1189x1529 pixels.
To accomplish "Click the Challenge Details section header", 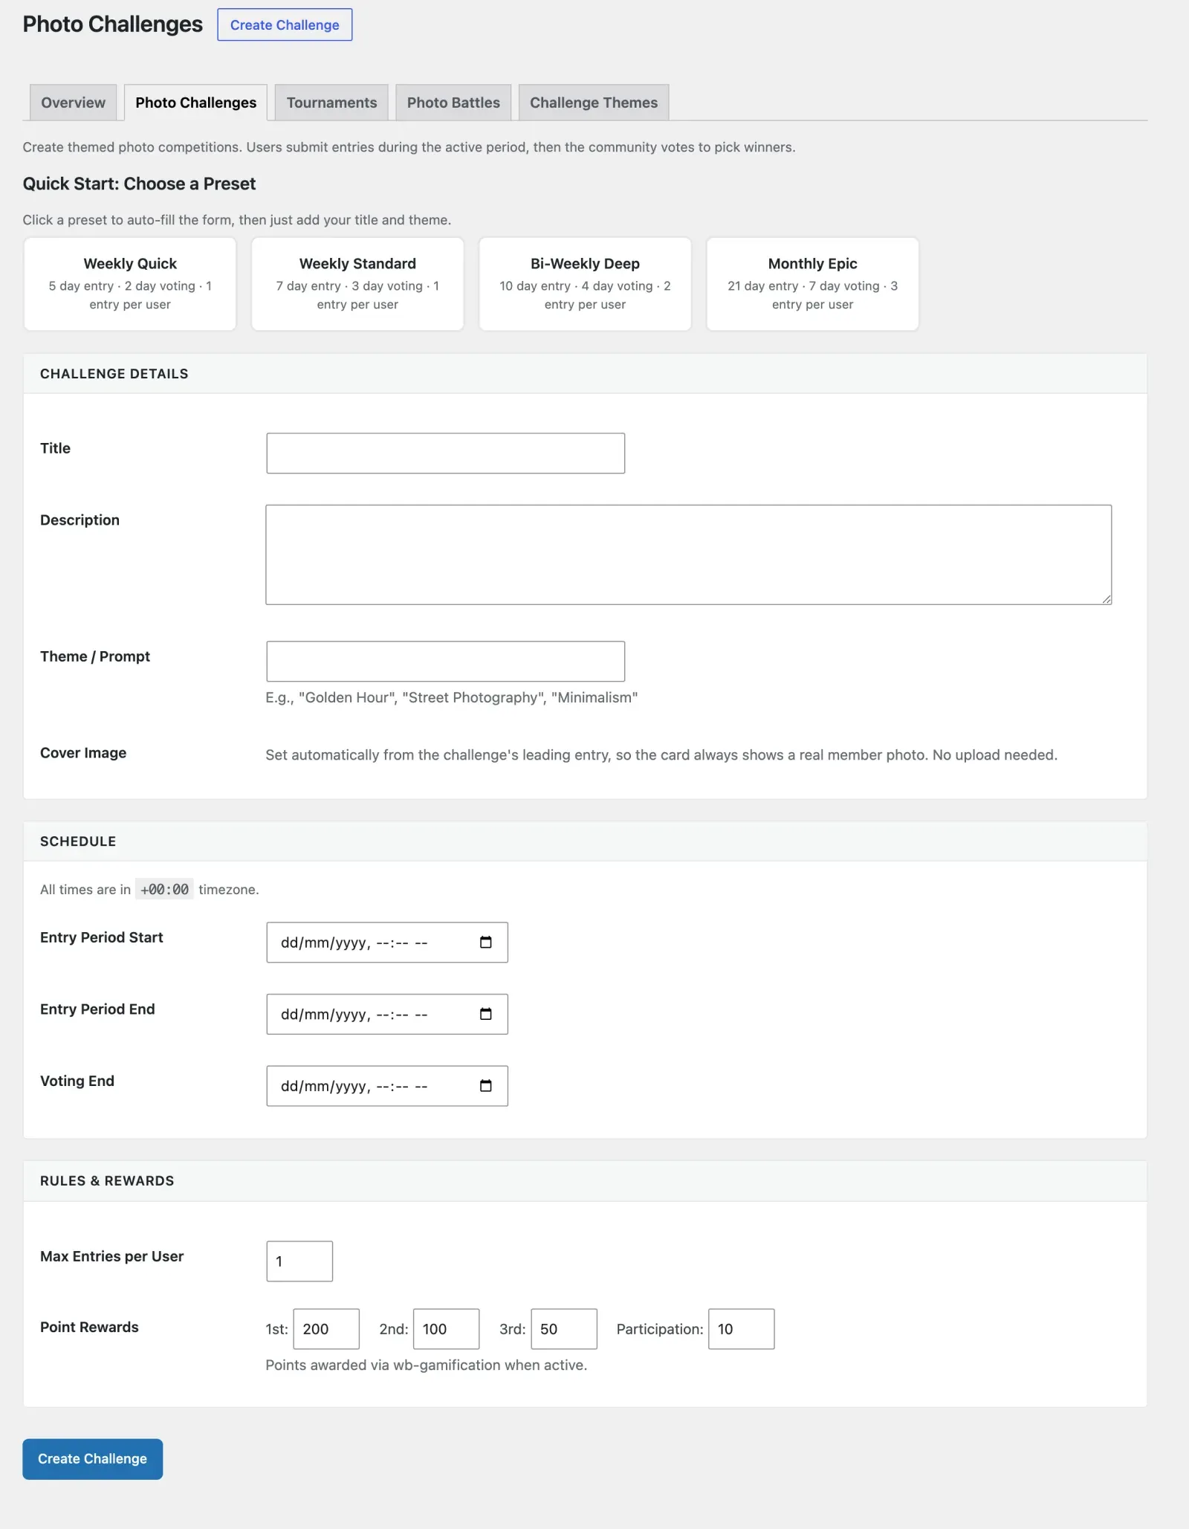I will point(585,374).
